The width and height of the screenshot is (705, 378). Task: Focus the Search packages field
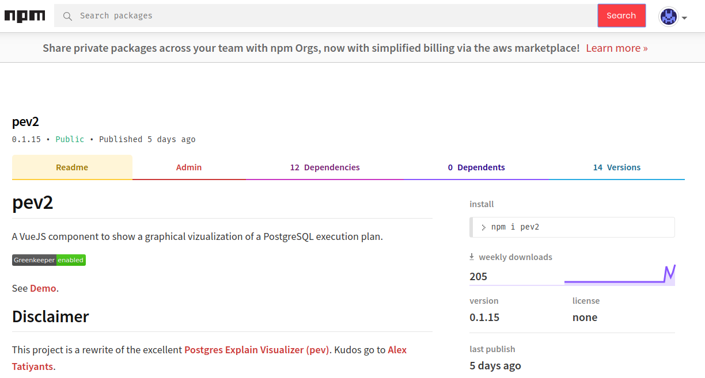[325, 16]
